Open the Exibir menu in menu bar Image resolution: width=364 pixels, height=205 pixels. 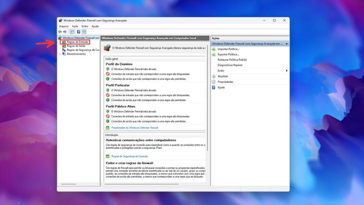pos(85,26)
